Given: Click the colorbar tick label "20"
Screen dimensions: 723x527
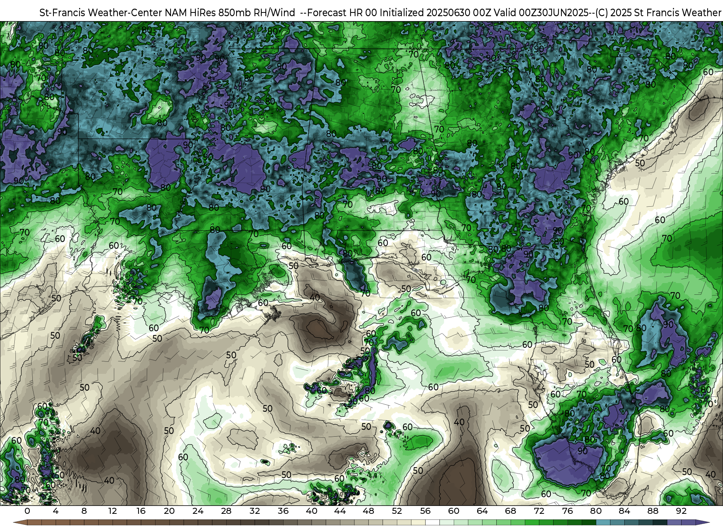Looking at the screenshot, I should [169, 511].
